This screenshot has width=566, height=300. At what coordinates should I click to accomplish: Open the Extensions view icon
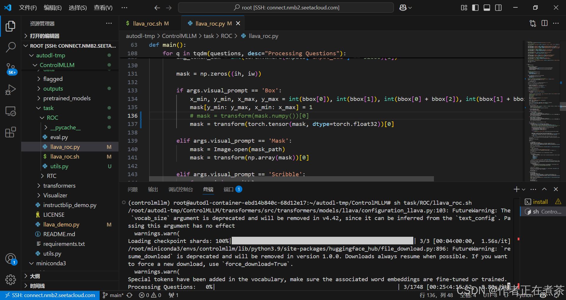pos(11,132)
